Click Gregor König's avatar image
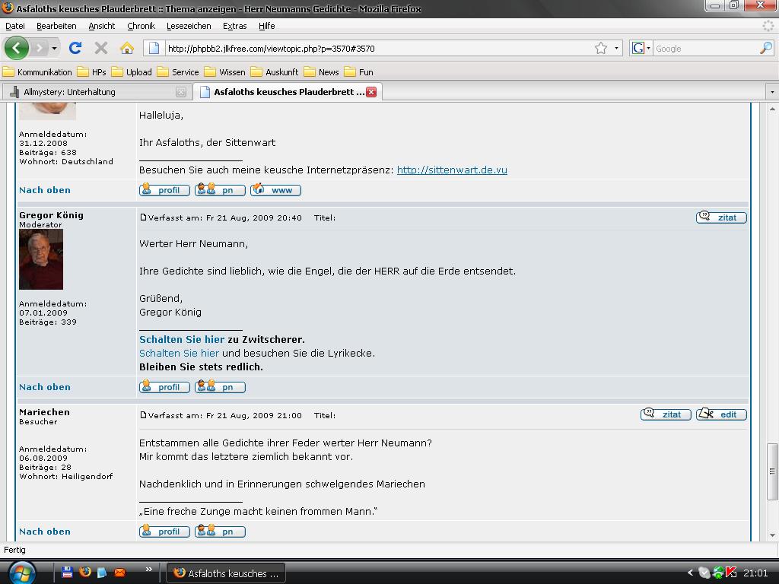This screenshot has width=779, height=584. pos(41,259)
